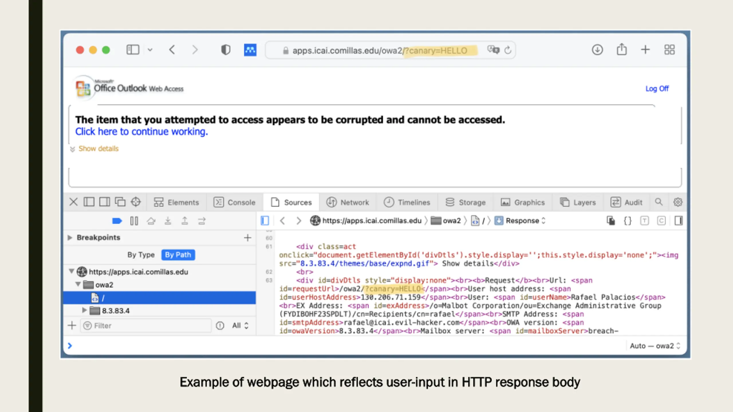Open the Audit tab
Viewport: 733px width, 412px height.
tap(626, 202)
